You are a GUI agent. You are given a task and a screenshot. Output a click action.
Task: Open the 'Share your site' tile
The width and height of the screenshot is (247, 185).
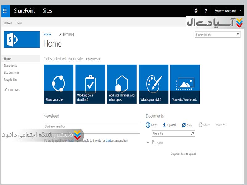click(x=59, y=84)
